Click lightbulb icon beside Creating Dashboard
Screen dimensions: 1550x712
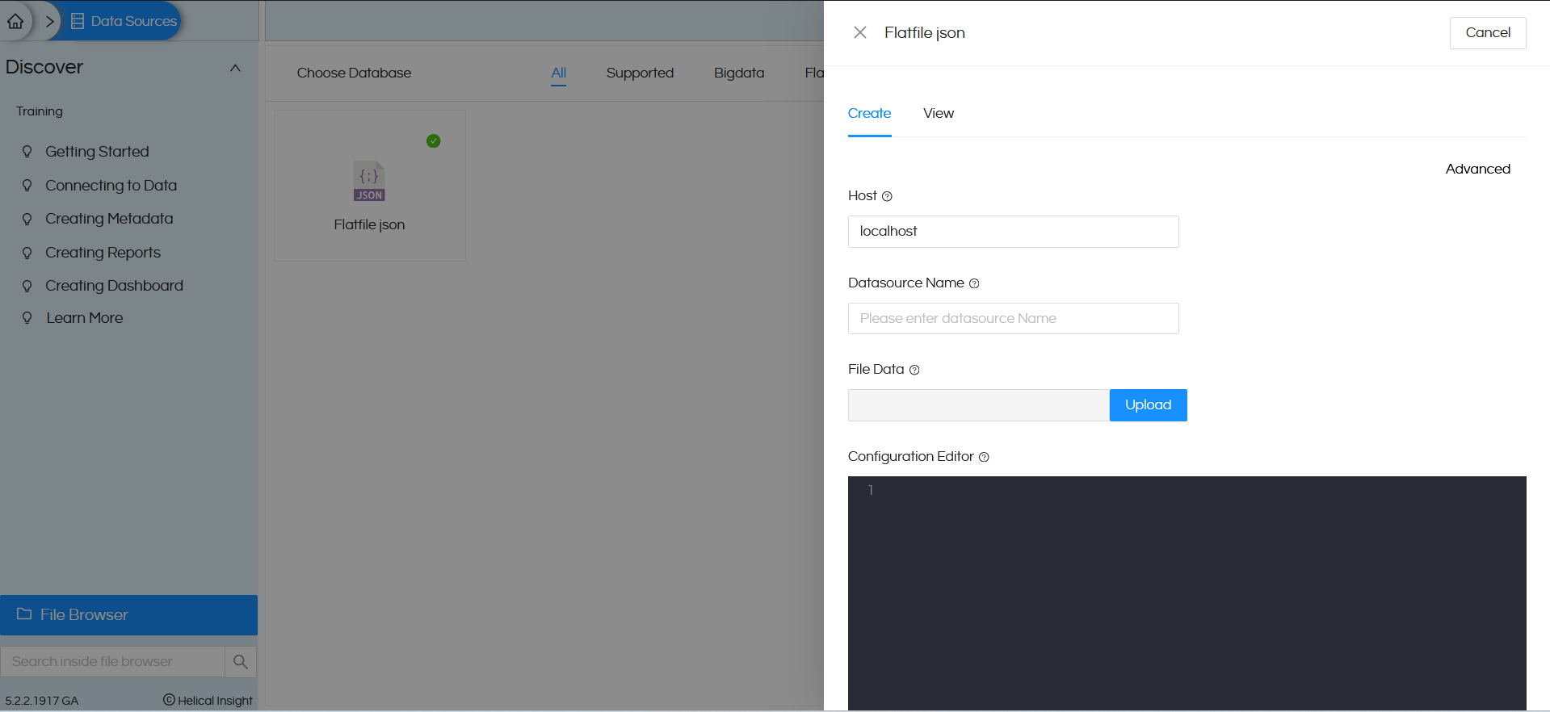pyautogui.click(x=27, y=286)
